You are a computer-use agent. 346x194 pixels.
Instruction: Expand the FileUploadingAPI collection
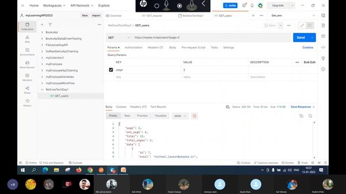42,45
